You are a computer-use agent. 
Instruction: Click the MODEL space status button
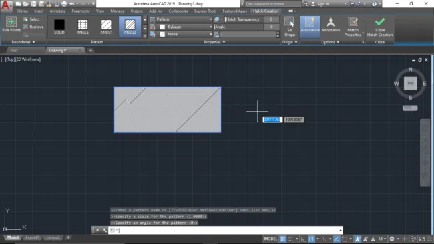point(270,239)
